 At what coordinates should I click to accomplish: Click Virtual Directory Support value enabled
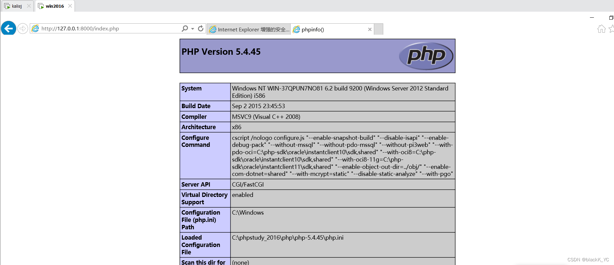click(242, 195)
